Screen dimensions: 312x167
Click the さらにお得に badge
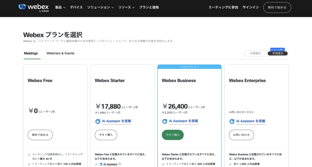(277, 50)
